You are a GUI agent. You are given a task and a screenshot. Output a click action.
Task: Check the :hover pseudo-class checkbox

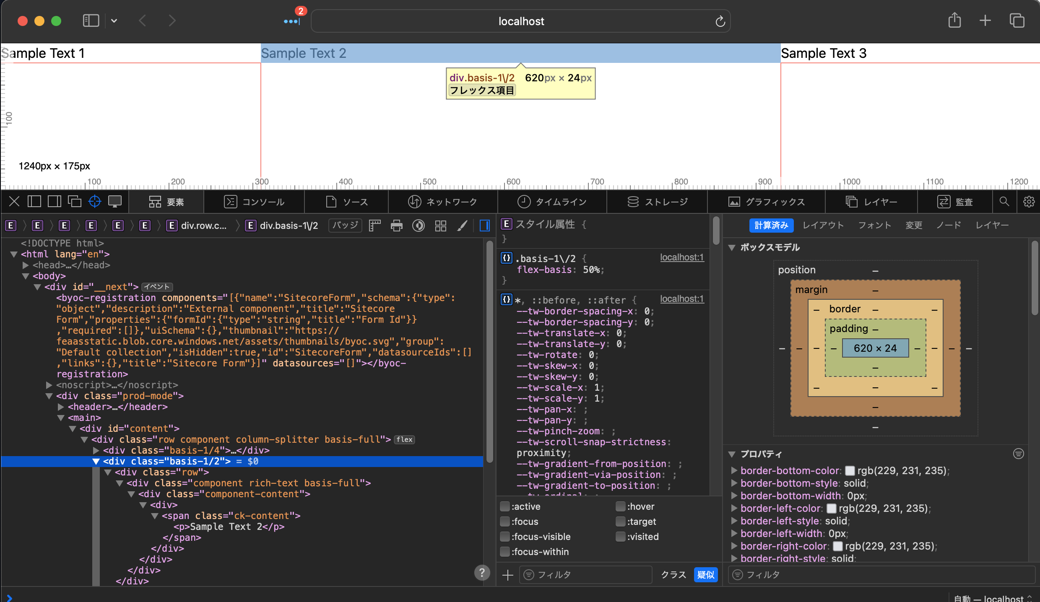coord(621,506)
